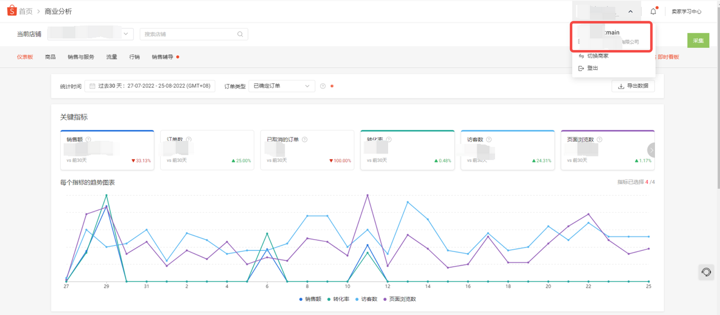Open the 统计时间 date range picker
The height and width of the screenshot is (315, 720).
pyautogui.click(x=150, y=86)
